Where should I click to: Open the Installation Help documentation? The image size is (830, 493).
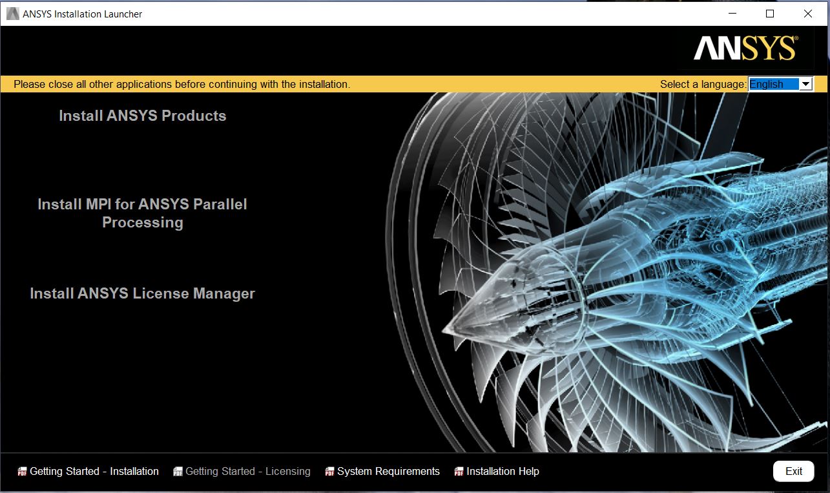[502, 471]
